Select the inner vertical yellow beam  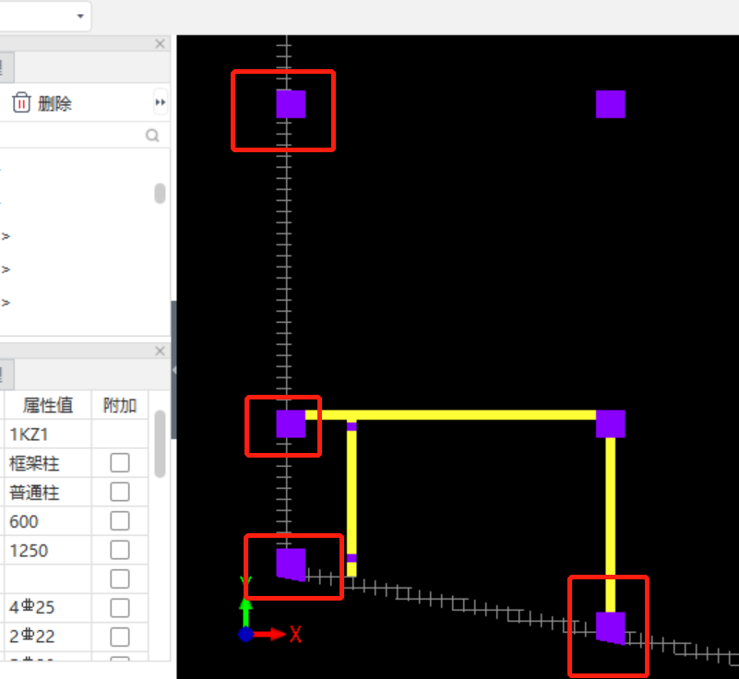tap(352, 493)
